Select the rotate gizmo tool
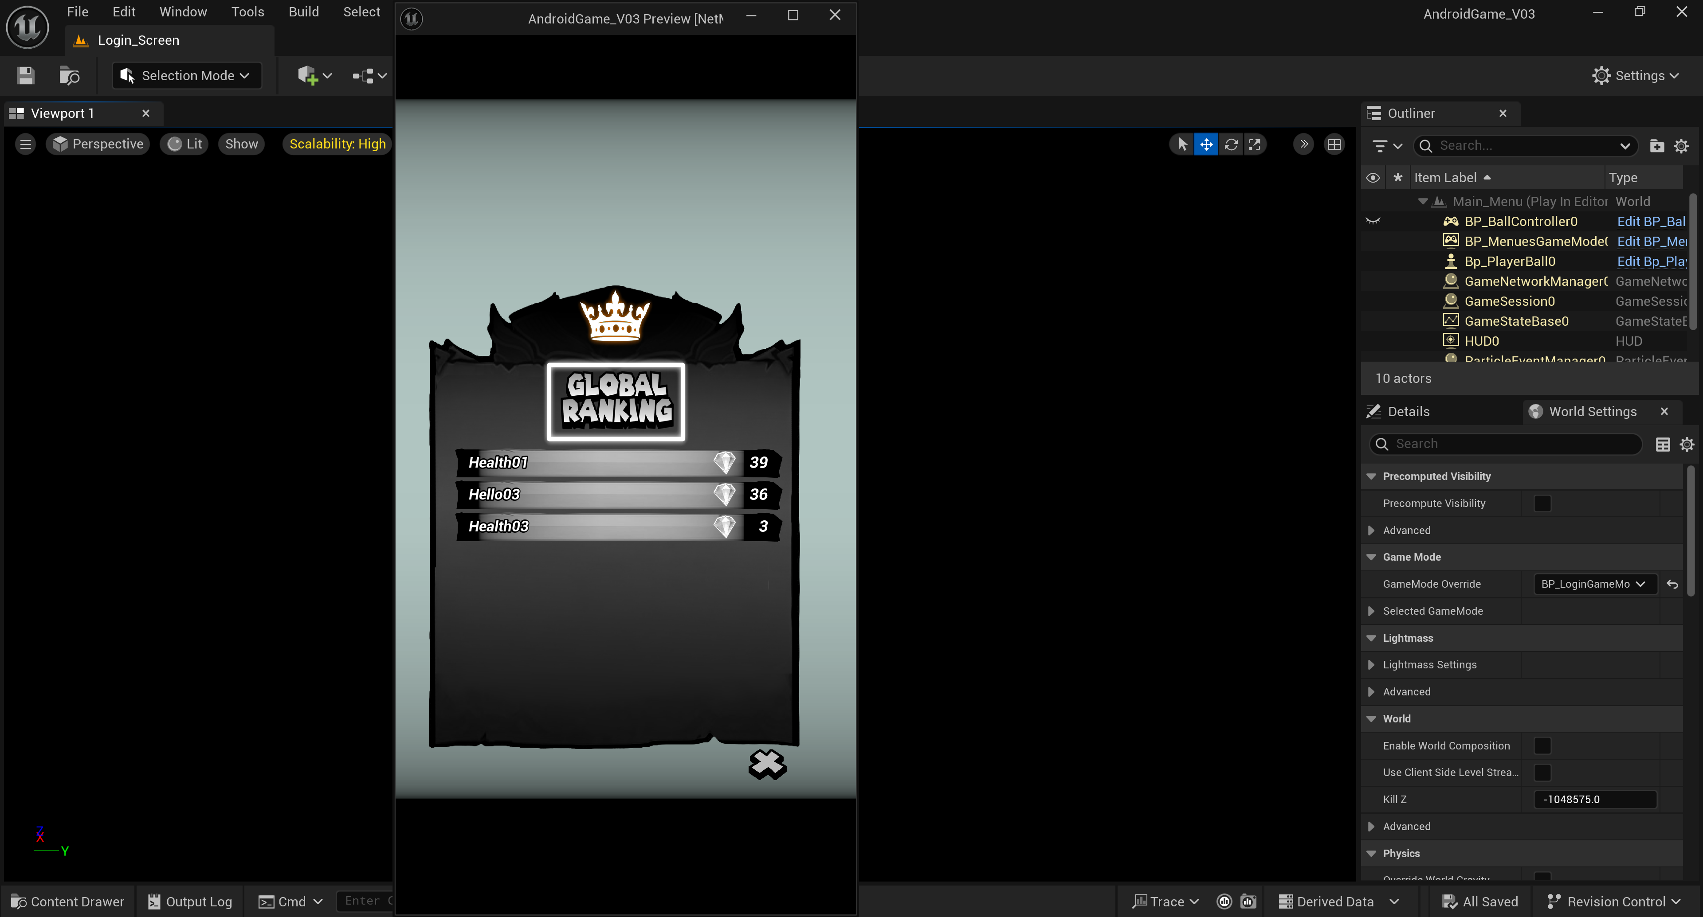The width and height of the screenshot is (1703, 917). click(1230, 144)
